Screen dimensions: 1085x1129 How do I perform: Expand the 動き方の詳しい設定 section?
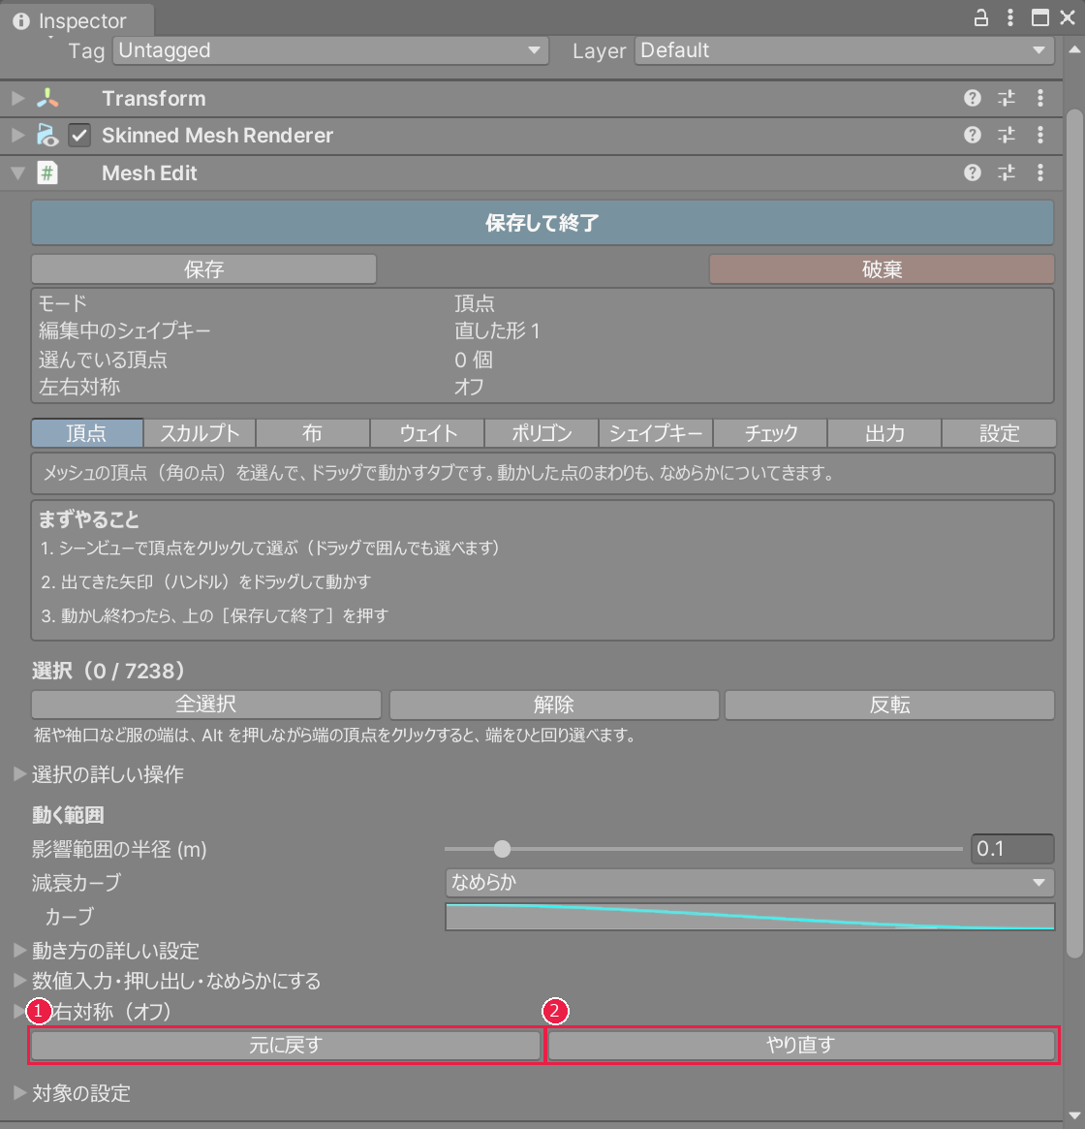19,951
